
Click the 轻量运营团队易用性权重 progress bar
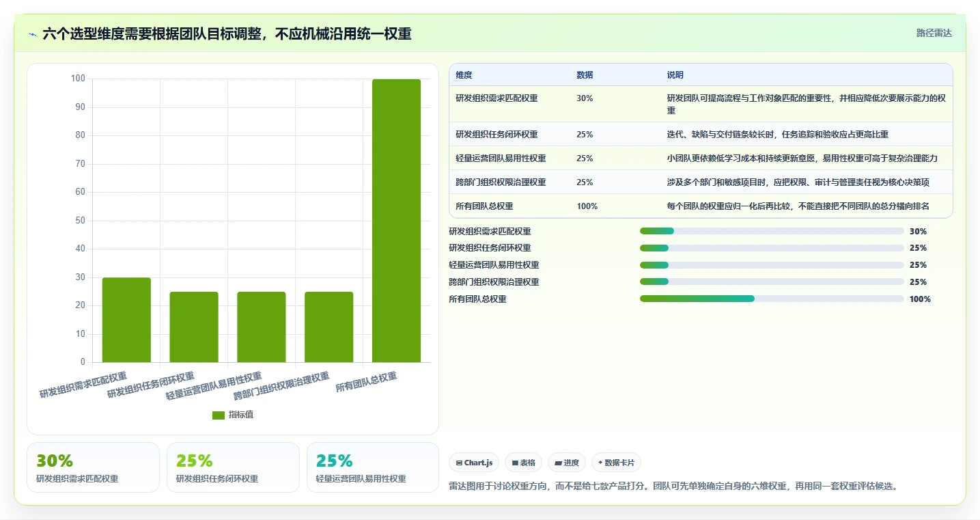[x=772, y=265]
